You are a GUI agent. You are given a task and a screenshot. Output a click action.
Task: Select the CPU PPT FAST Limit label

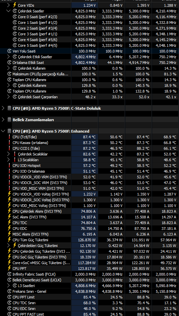pos(28,314)
